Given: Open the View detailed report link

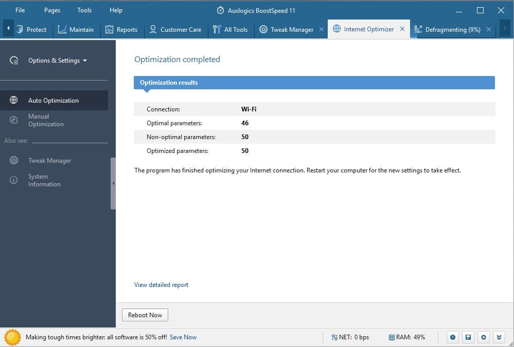Looking at the screenshot, I should (x=161, y=285).
